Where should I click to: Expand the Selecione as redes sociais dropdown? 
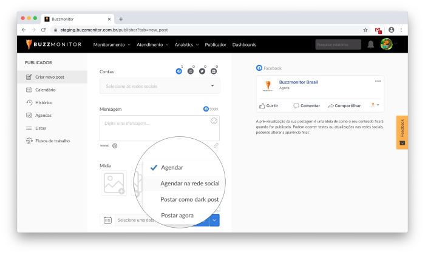(x=160, y=86)
